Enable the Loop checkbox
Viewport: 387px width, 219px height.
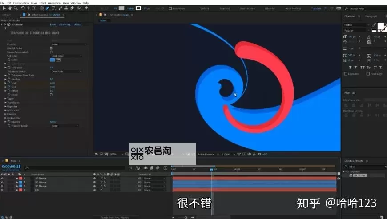(51, 95)
